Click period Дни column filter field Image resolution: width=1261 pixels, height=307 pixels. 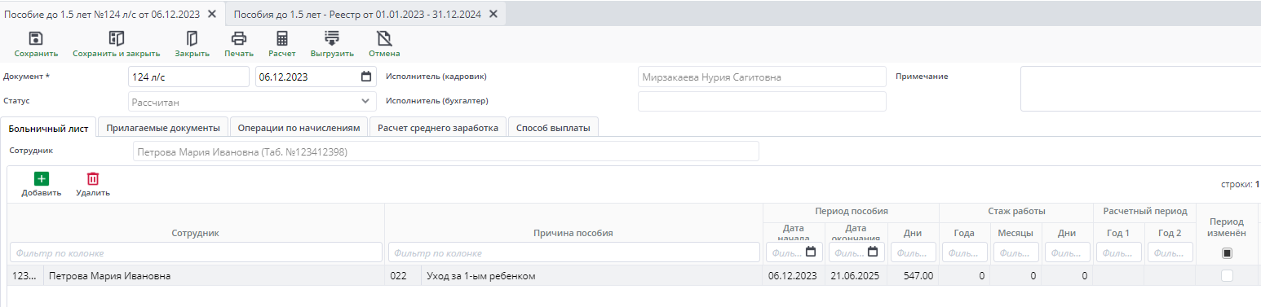913,252
